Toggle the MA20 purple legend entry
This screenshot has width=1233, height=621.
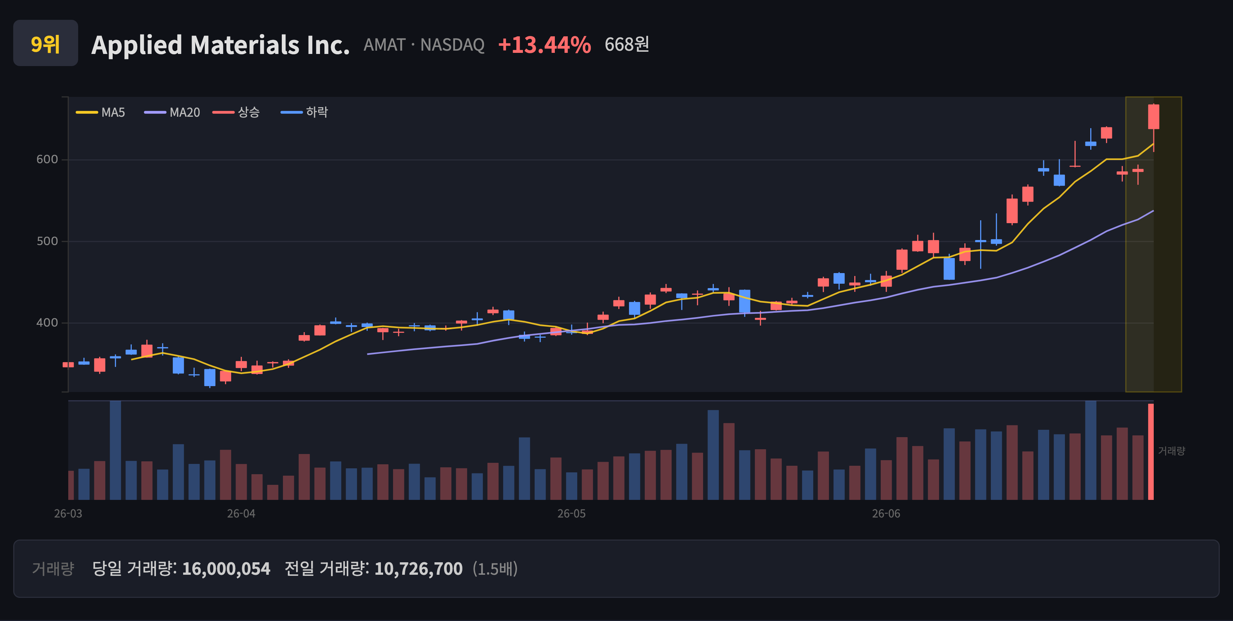(172, 112)
